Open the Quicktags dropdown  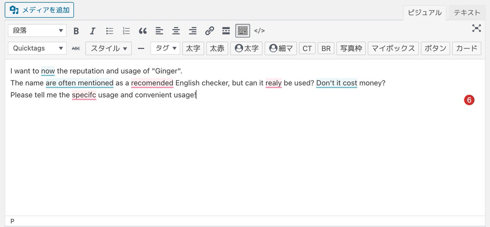37,48
